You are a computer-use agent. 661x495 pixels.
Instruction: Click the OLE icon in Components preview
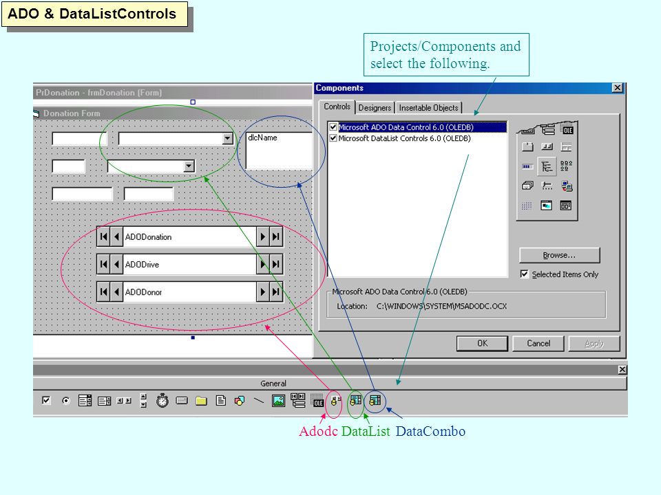567,129
